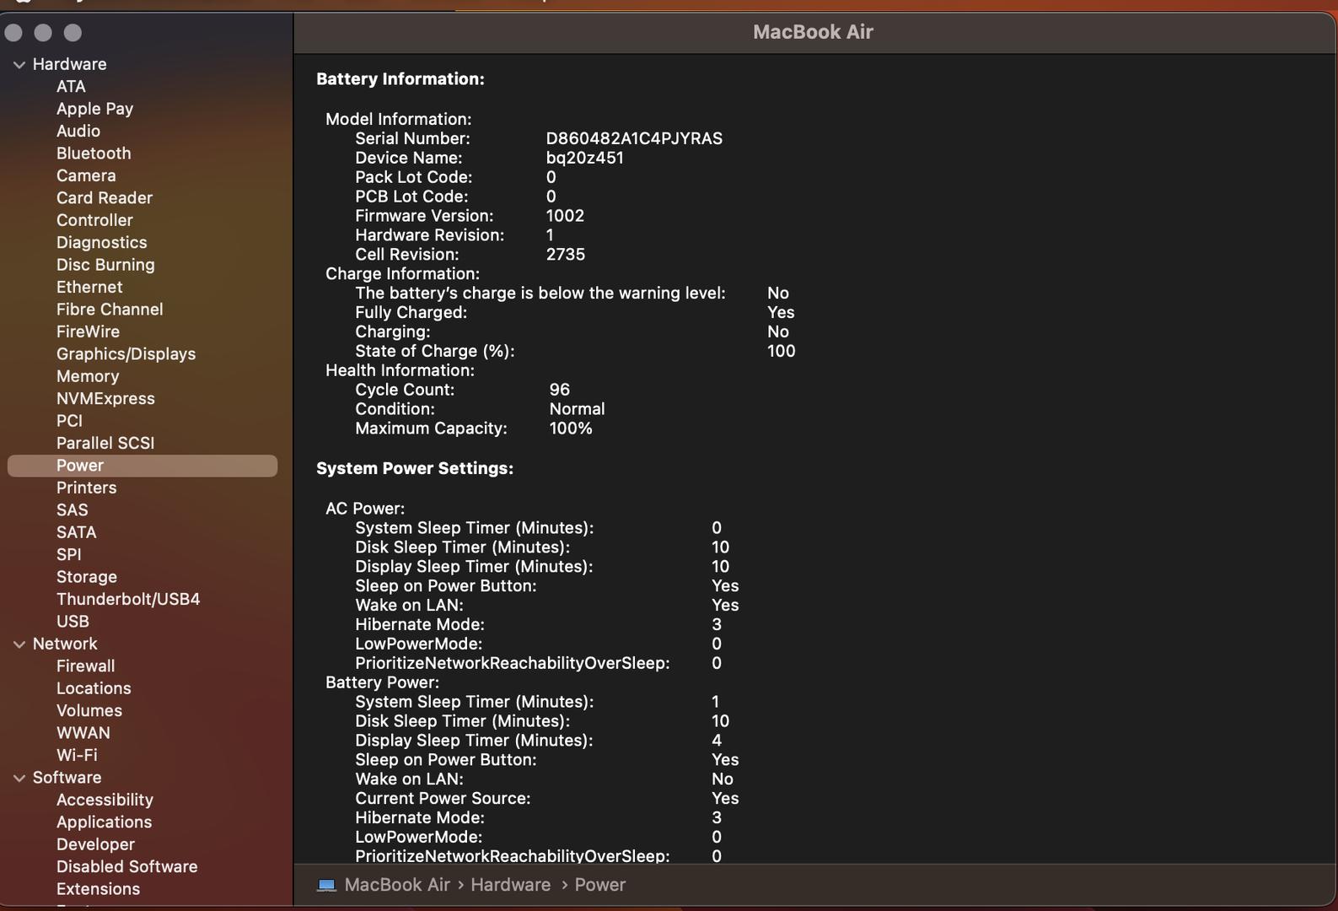
Task: Open Graphics/Displays entry
Action: 126,354
